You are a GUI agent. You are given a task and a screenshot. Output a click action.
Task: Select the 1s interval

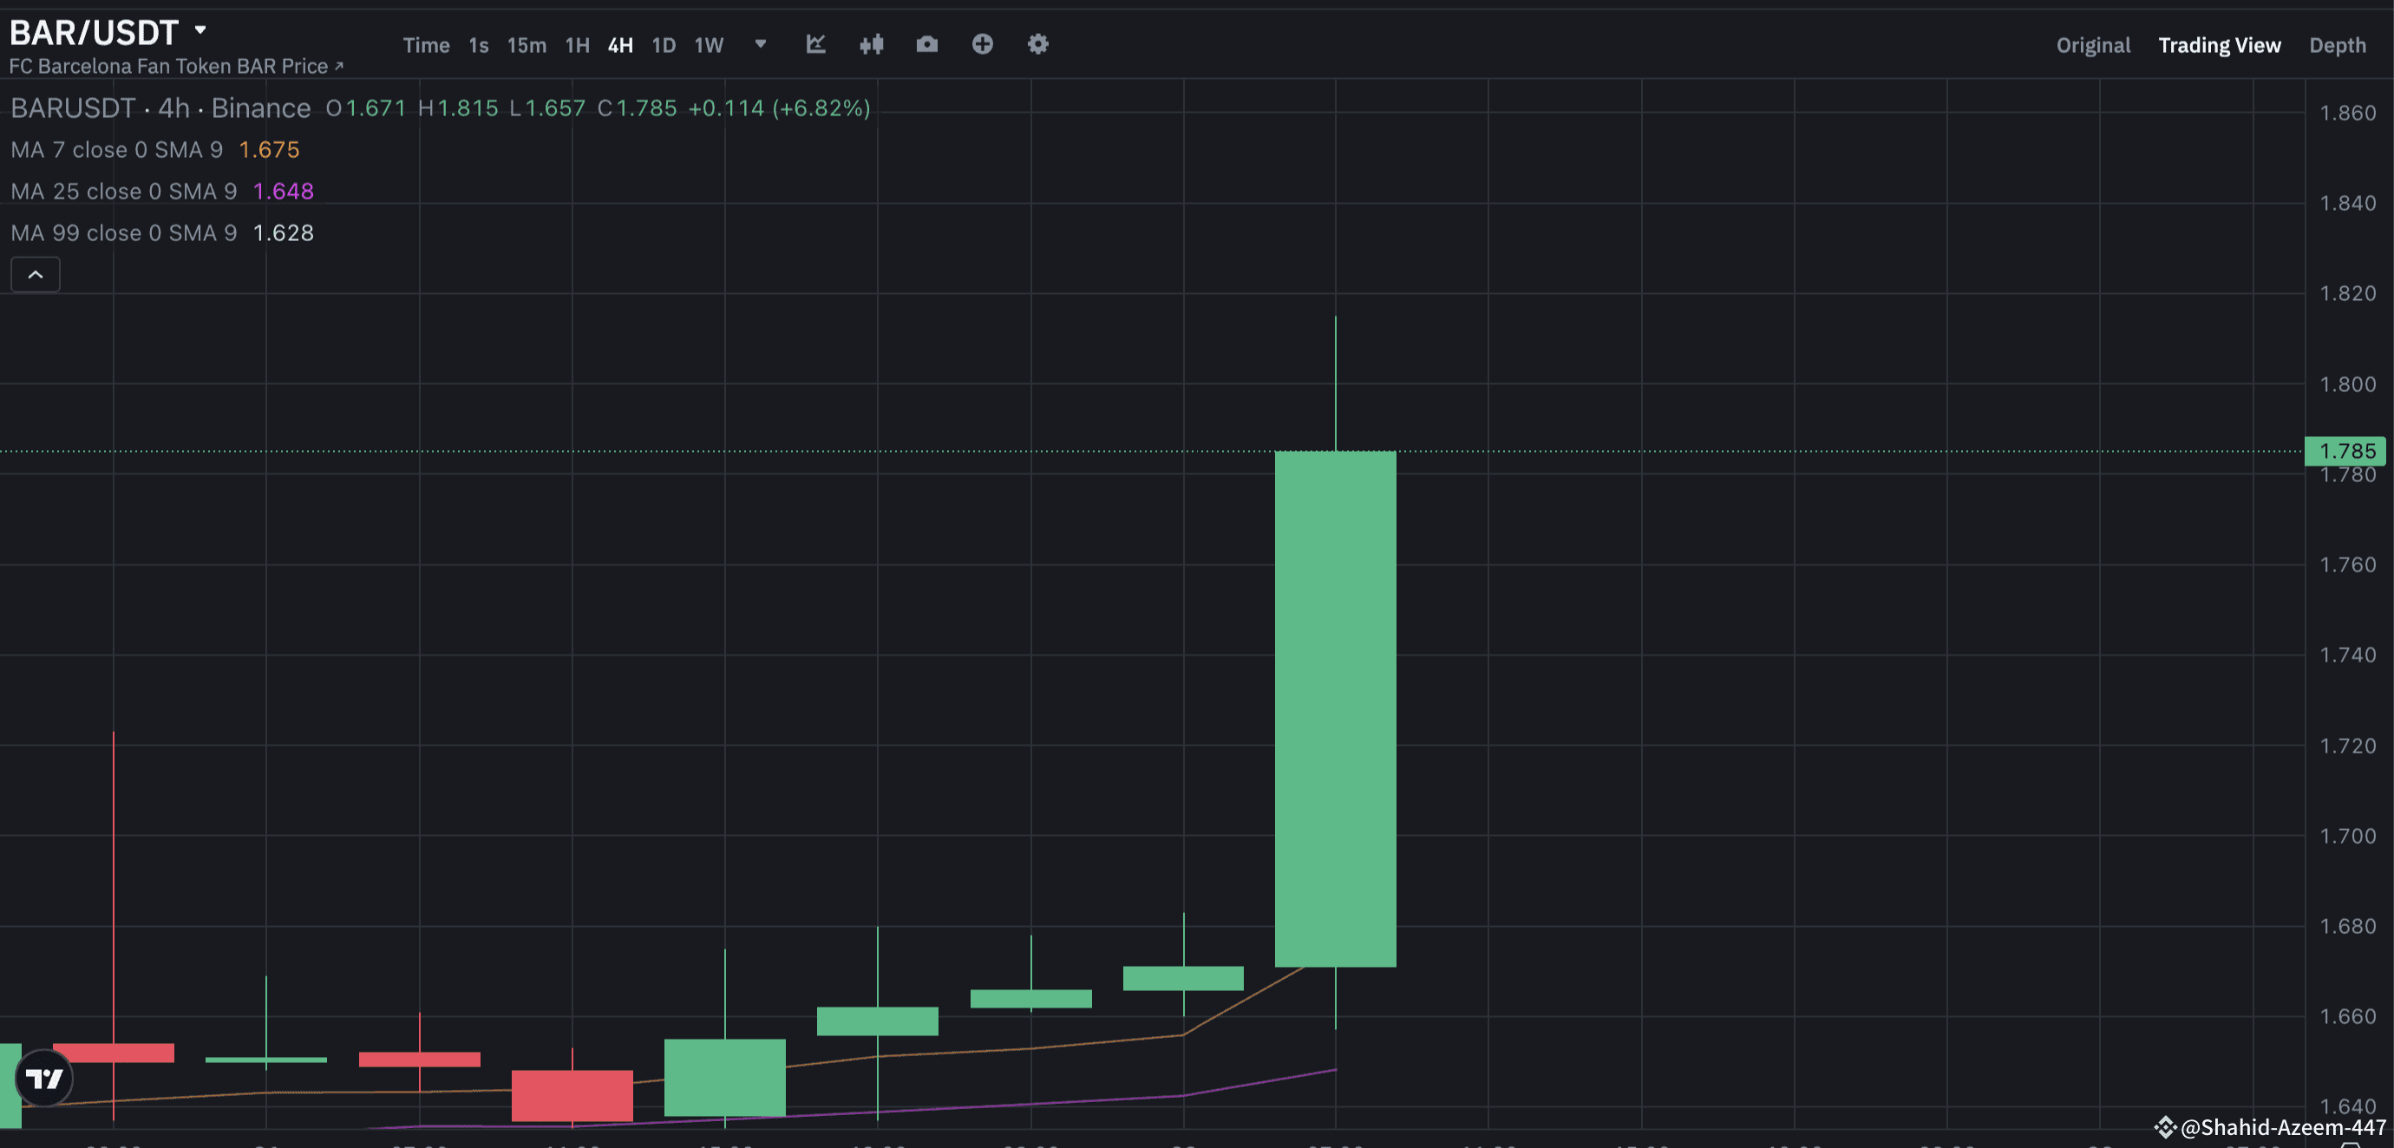pyautogui.click(x=478, y=44)
